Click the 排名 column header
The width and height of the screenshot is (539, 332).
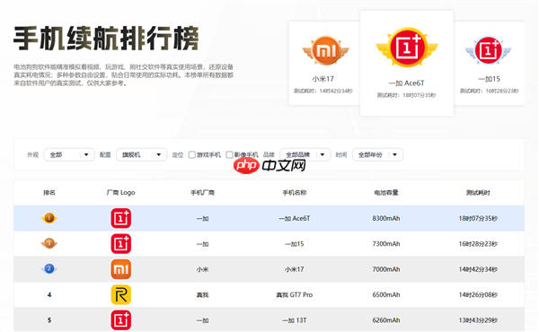click(x=49, y=193)
